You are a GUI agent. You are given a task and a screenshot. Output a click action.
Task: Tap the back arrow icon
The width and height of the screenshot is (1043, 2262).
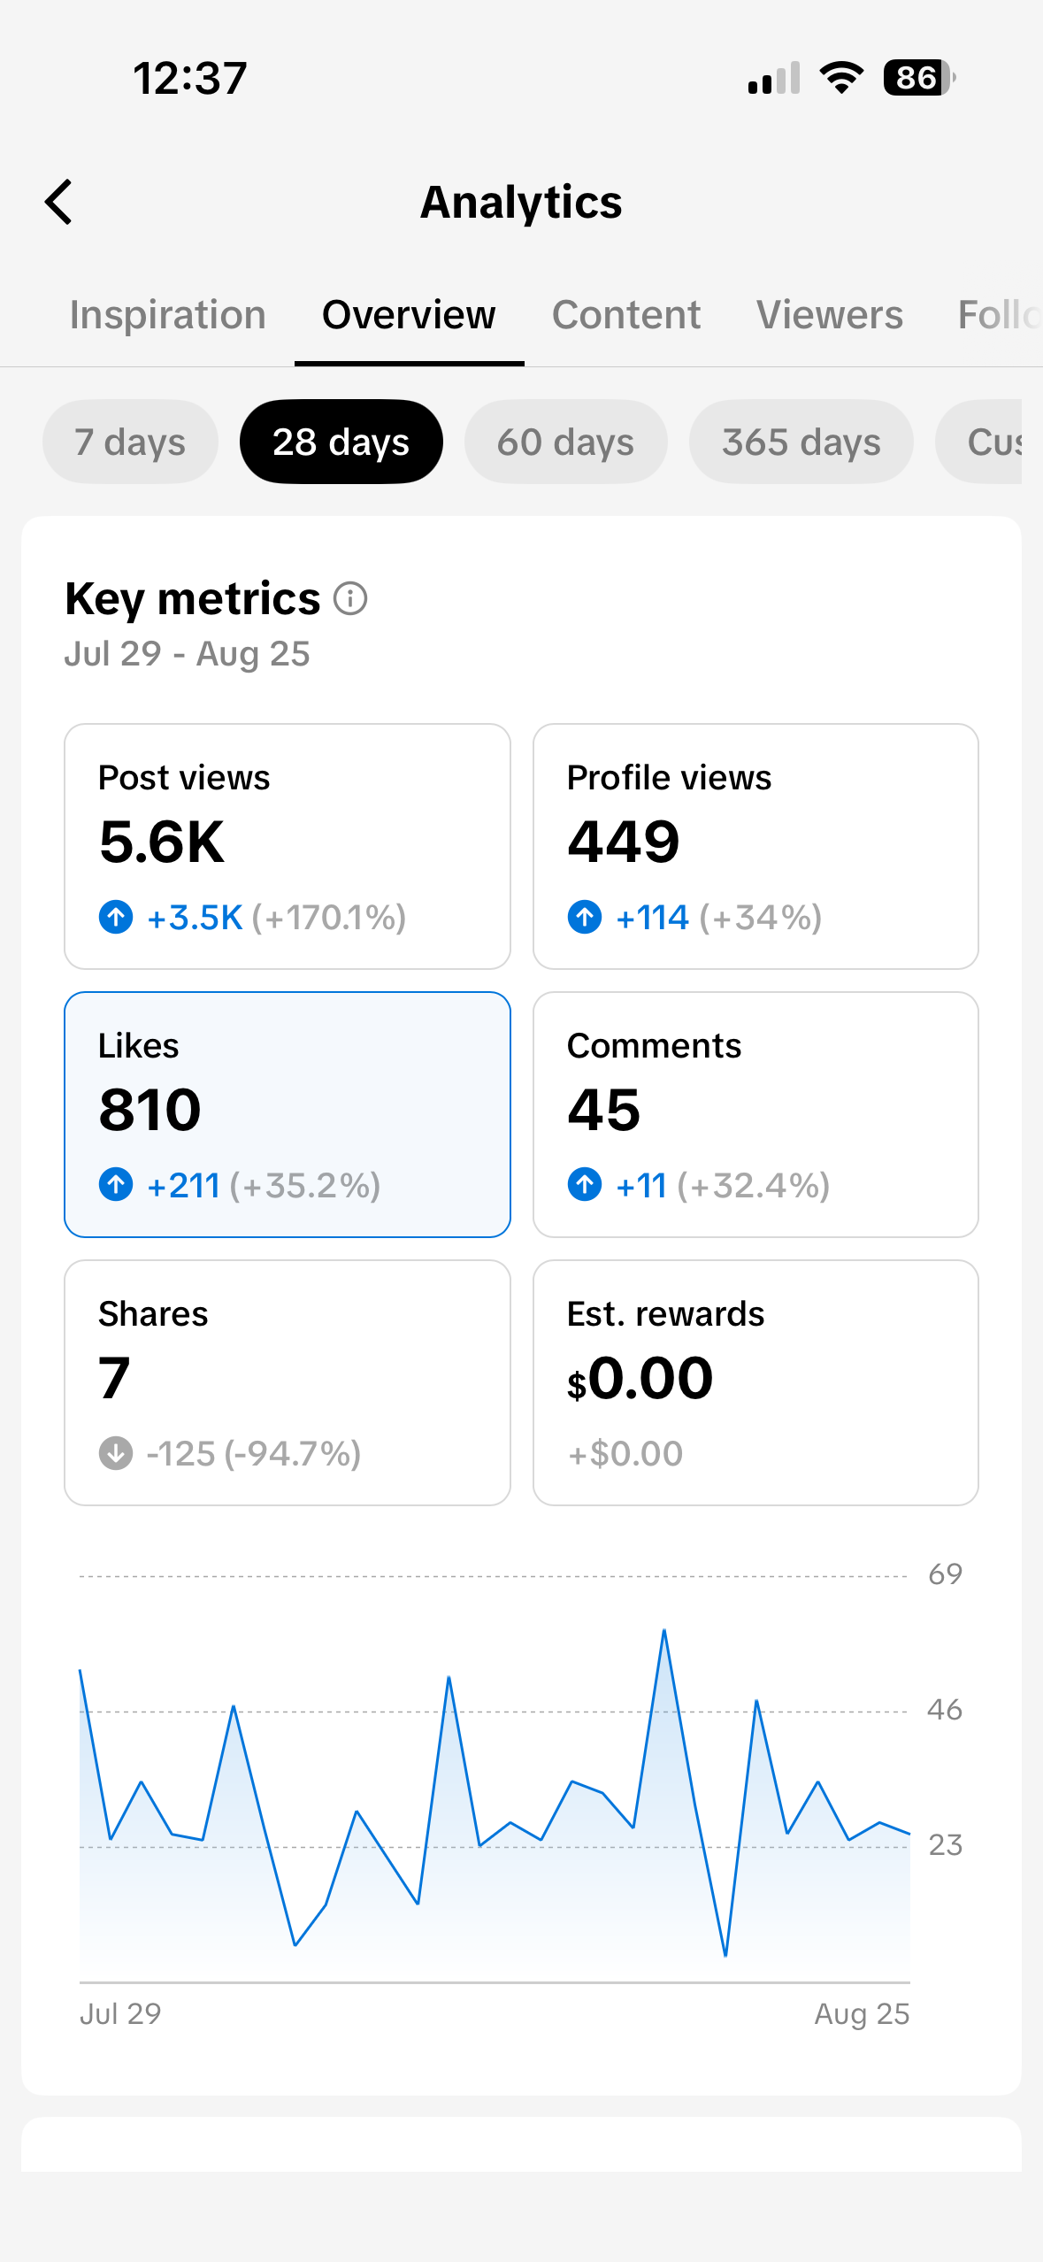58,202
